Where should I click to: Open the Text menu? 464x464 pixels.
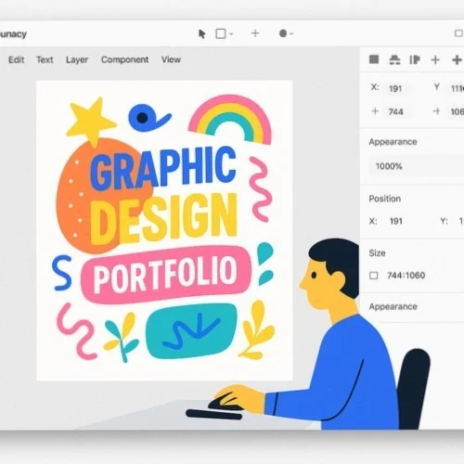click(x=45, y=59)
